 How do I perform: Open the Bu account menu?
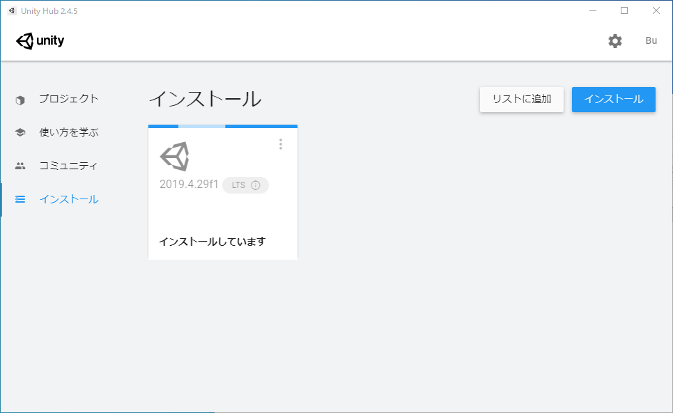[651, 40]
